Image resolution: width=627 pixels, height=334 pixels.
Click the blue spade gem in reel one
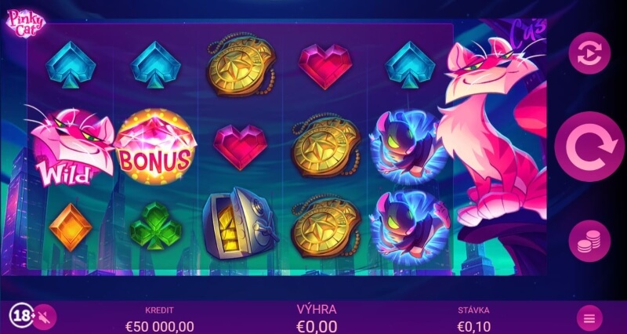(71, 64)
